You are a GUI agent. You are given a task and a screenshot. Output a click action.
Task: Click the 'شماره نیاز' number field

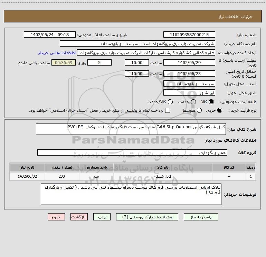point(189,35)
